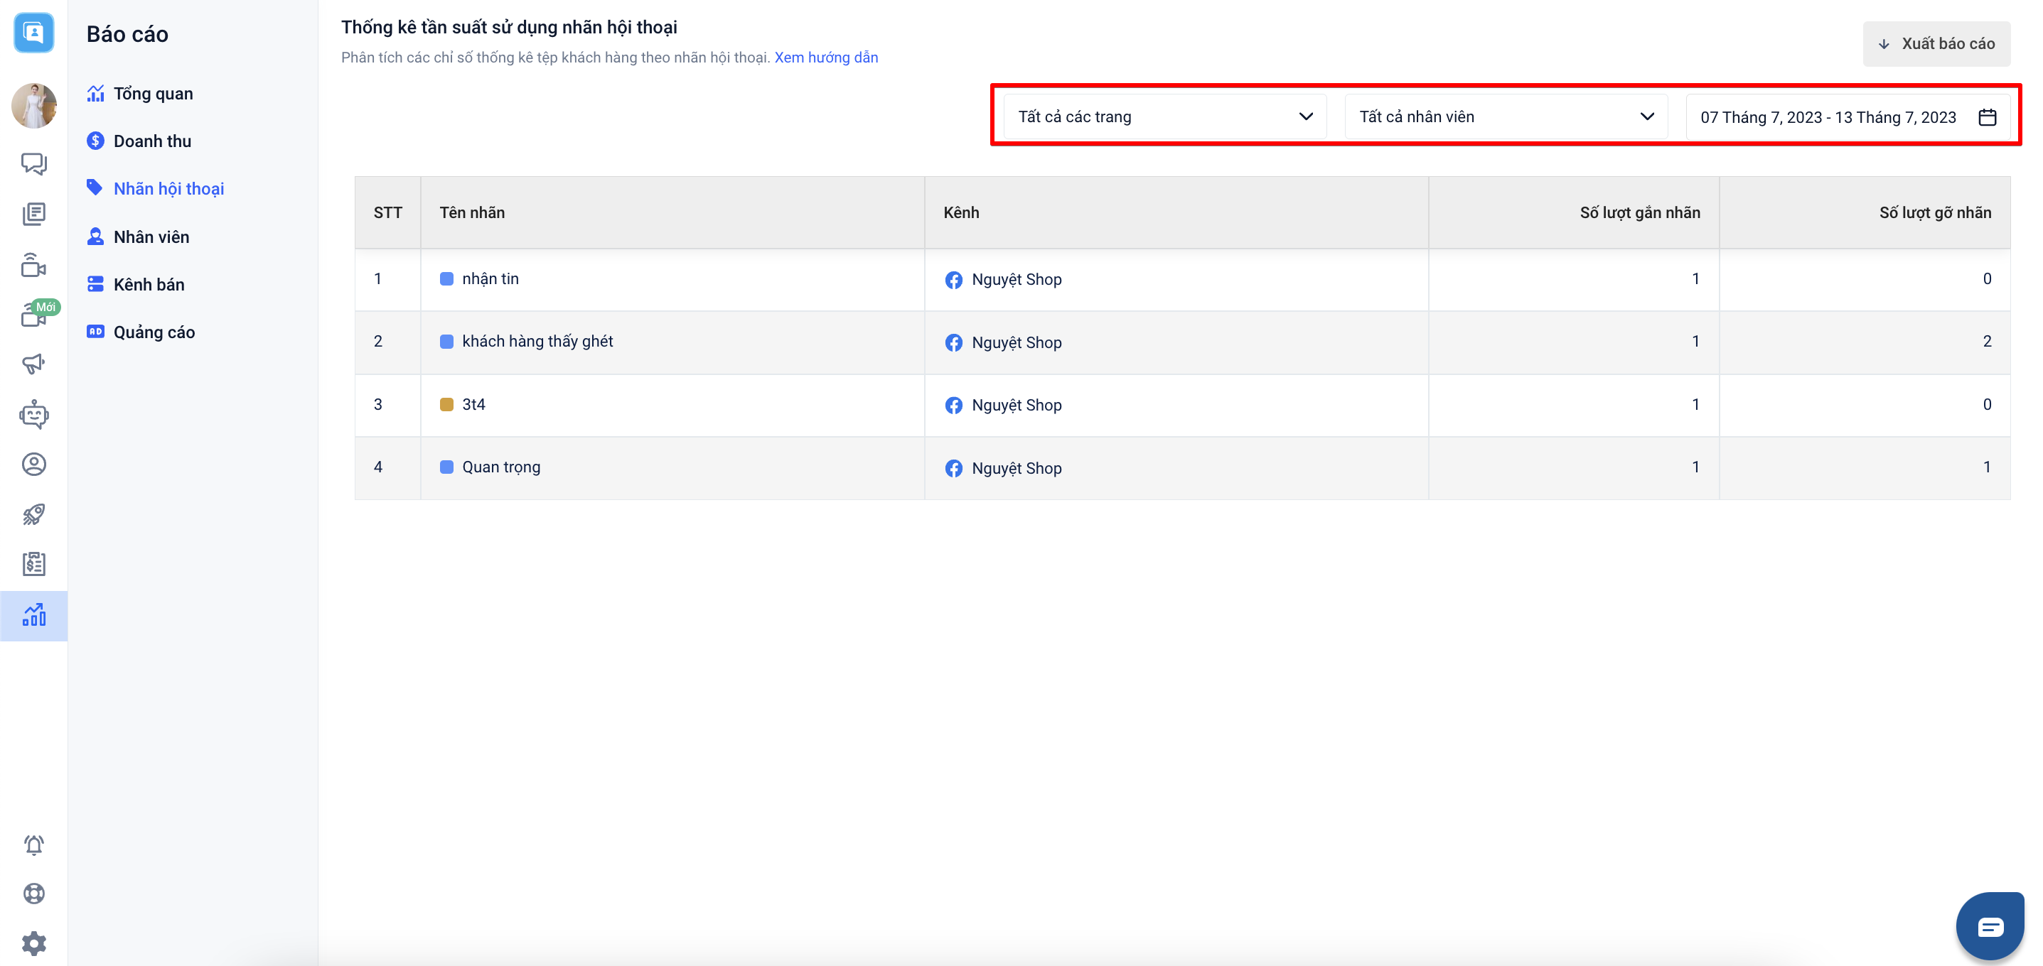Screen dimensions: 2043x966
Task: Switch to the Tổng quan report tab
Action: 153,94
